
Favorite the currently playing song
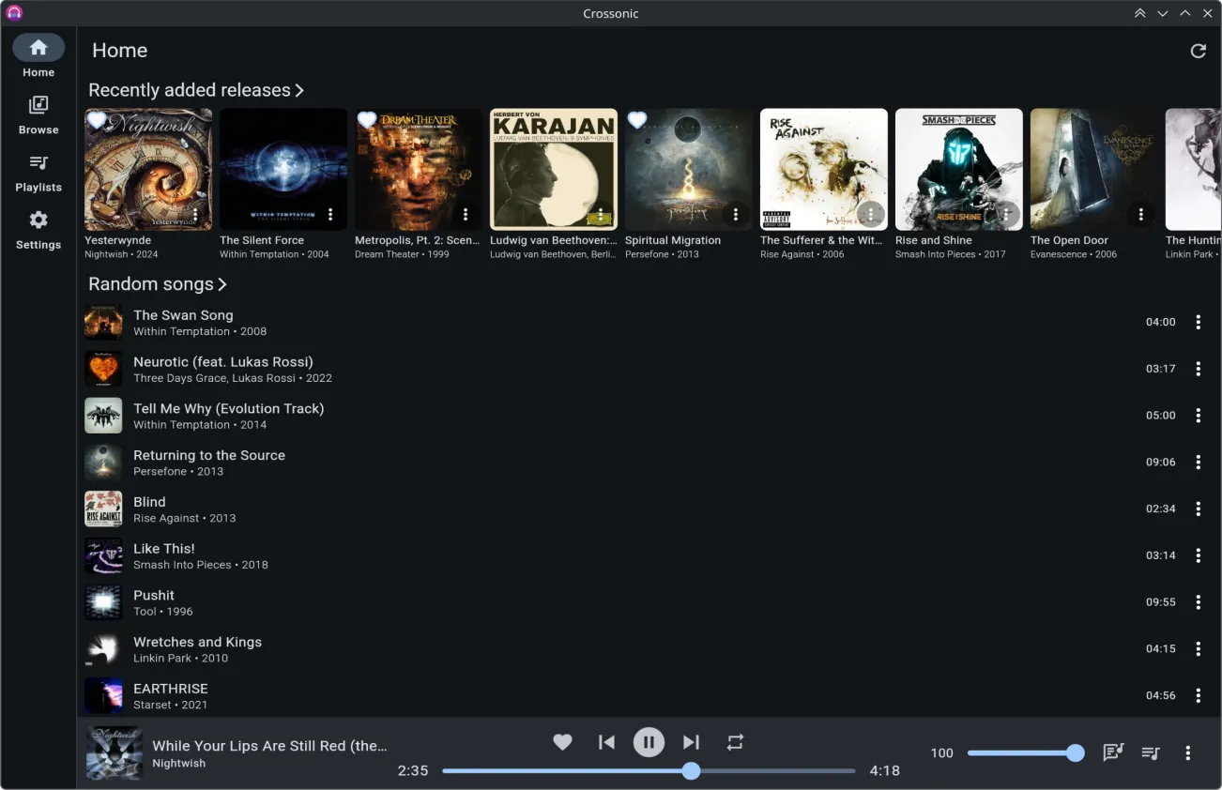pyautogui.click(x=562, y=742)
